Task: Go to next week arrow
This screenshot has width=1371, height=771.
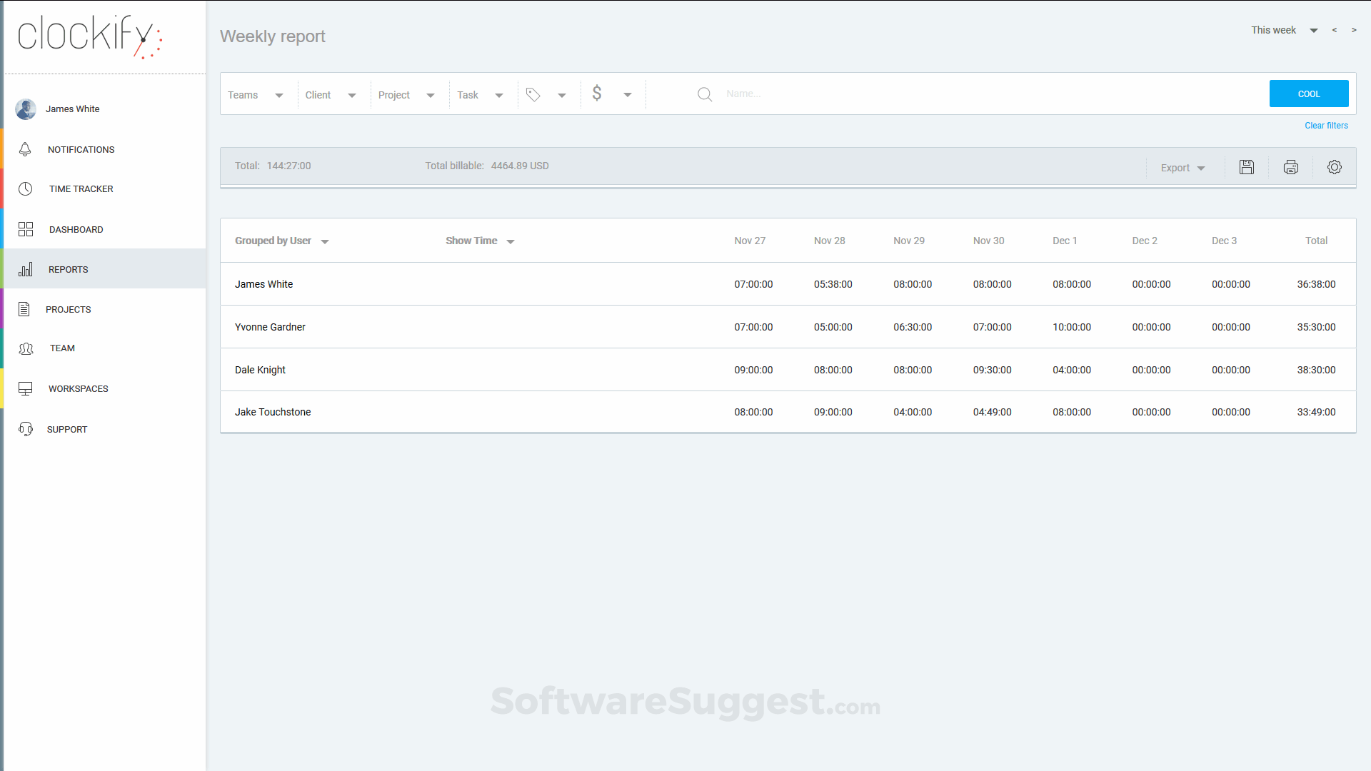Action: (1354, 30)
